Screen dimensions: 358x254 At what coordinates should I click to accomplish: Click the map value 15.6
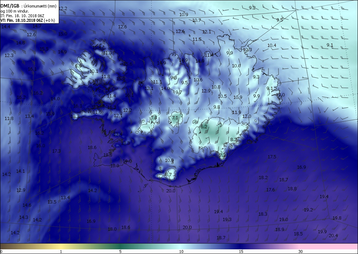[x=128, y=64]
